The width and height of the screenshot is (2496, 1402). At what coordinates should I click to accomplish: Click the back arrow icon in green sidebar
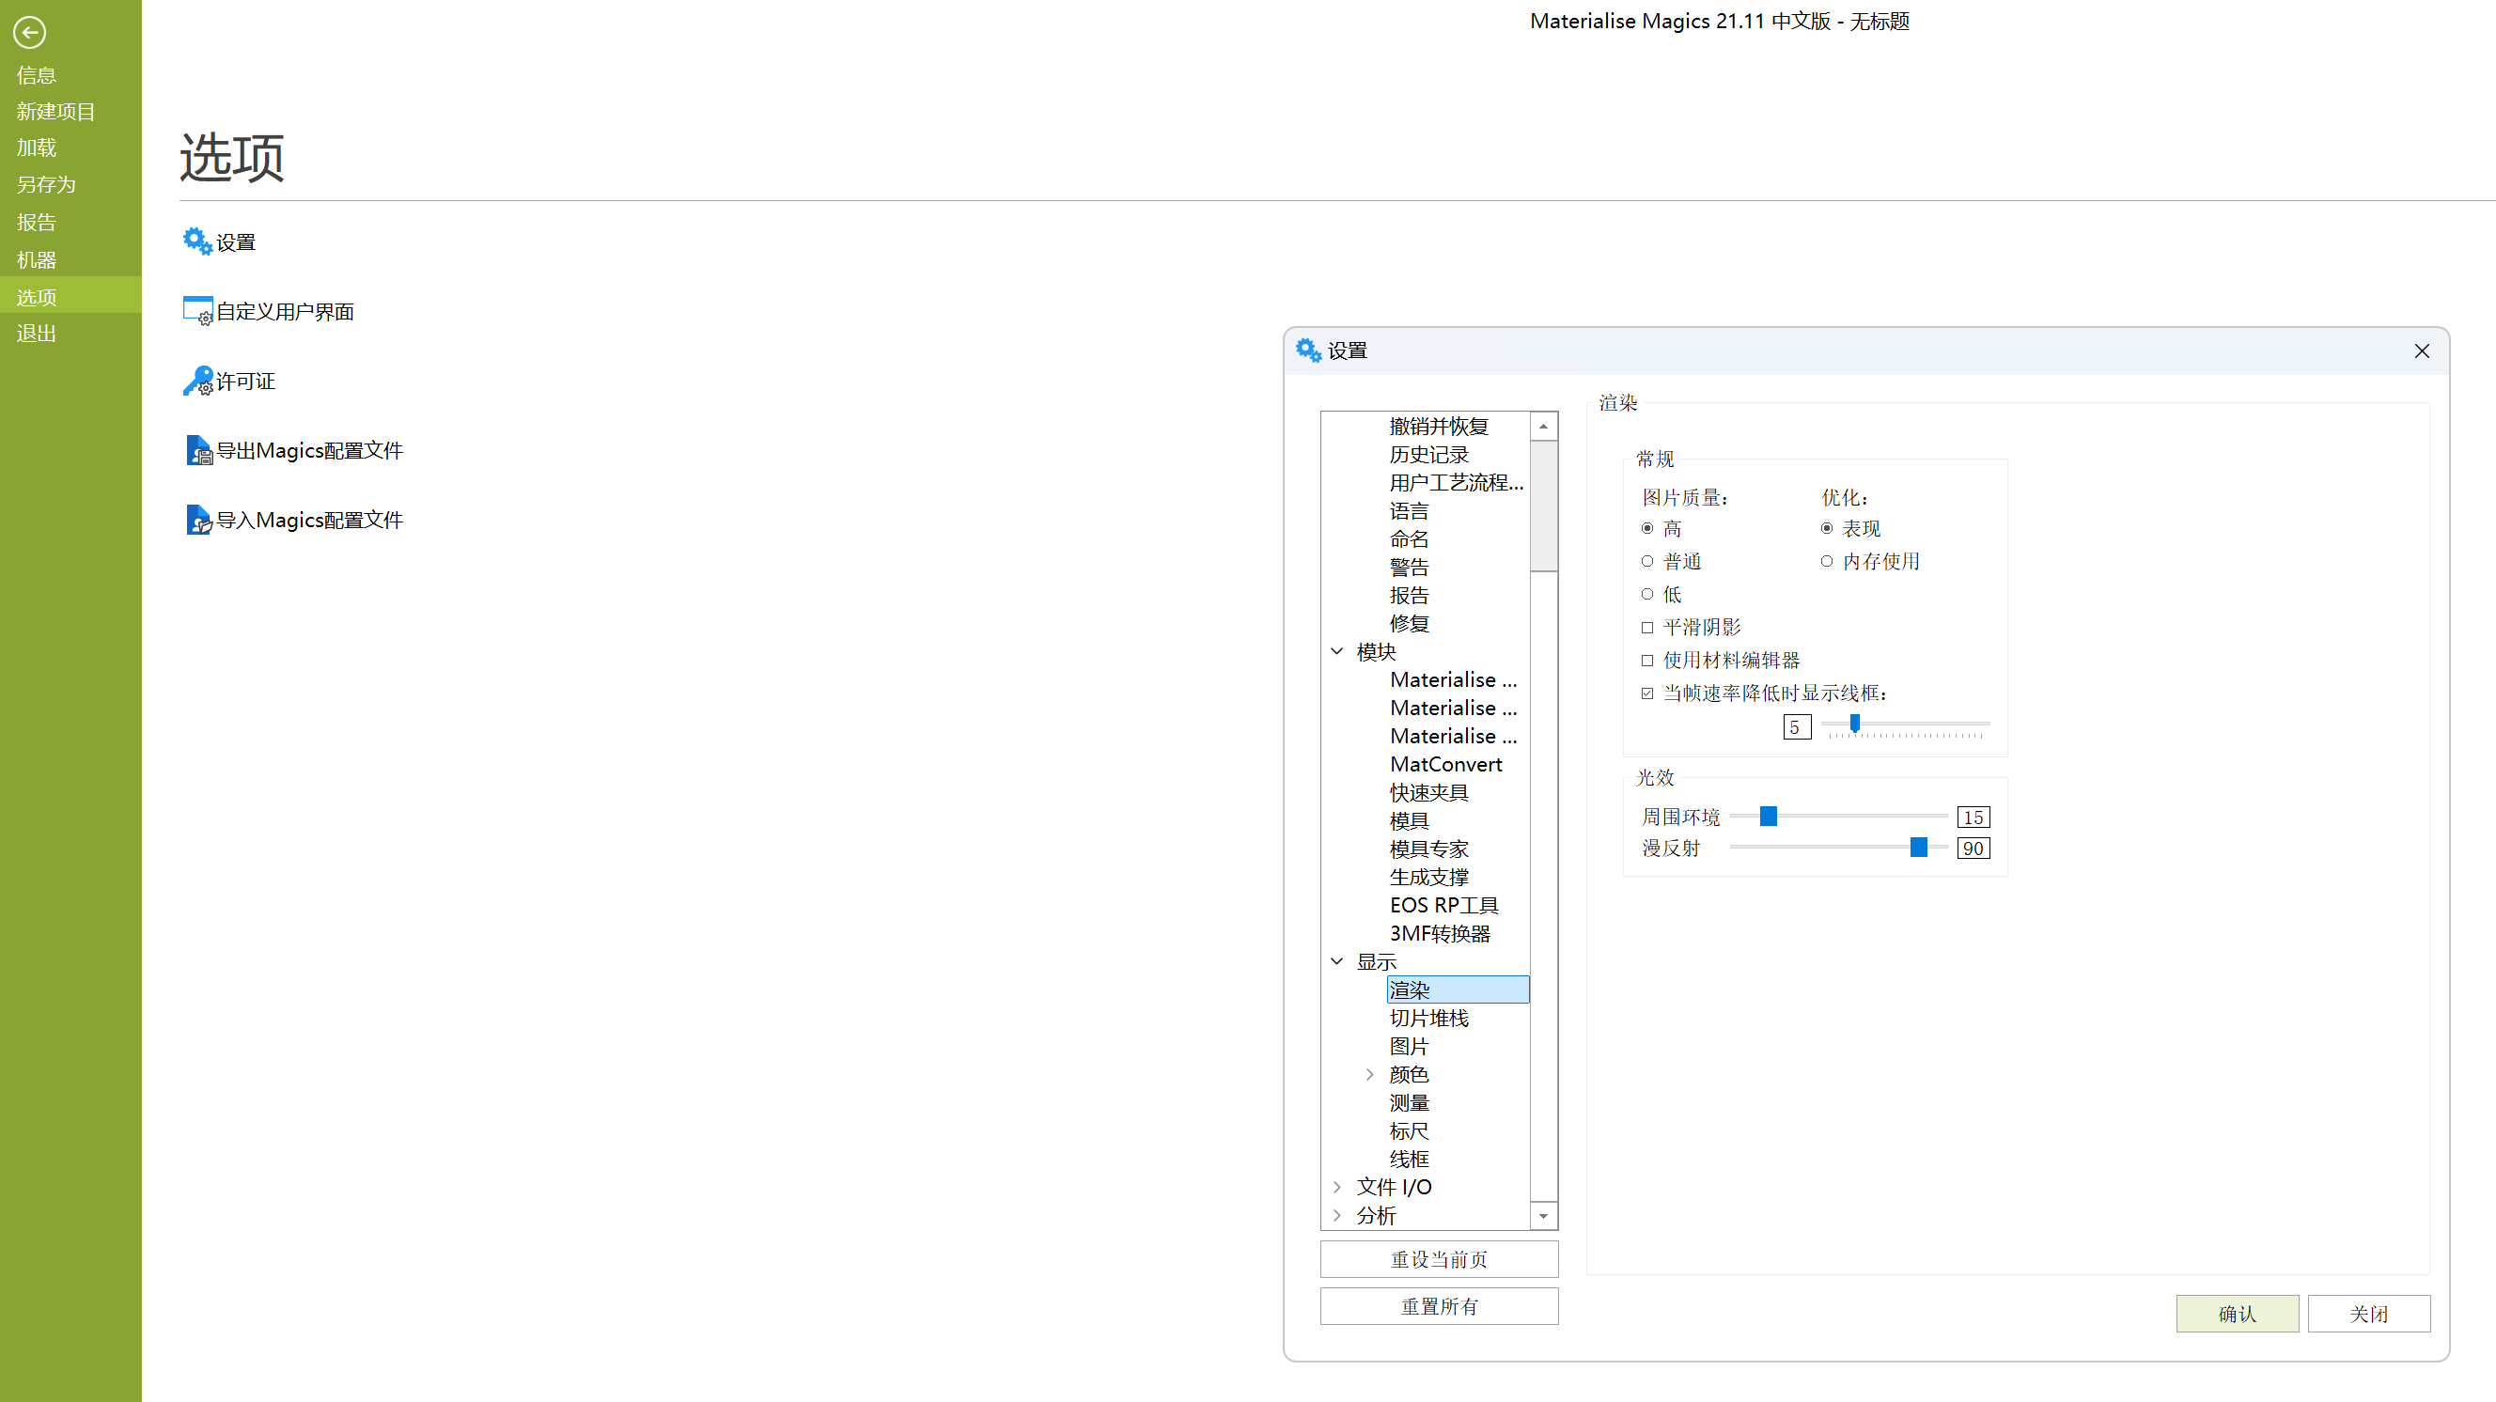29,32
